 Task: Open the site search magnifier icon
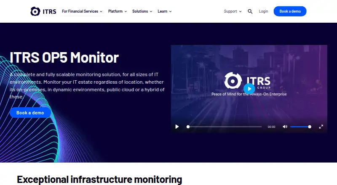tap(250, 11)
